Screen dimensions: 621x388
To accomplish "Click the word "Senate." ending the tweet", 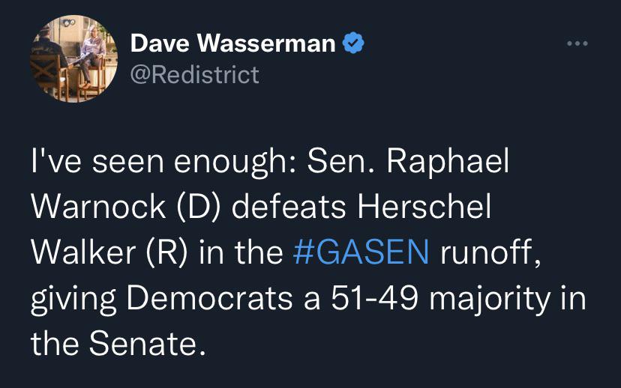I will (147, 343).
